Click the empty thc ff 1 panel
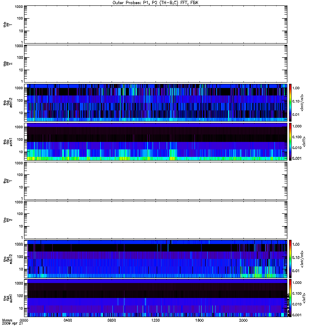The height and width of the screenshot is (332, 311). click(155, 181)
